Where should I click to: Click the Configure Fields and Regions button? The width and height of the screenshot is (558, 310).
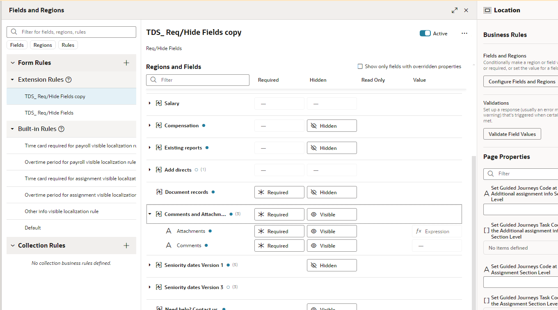tap(520, 81)
